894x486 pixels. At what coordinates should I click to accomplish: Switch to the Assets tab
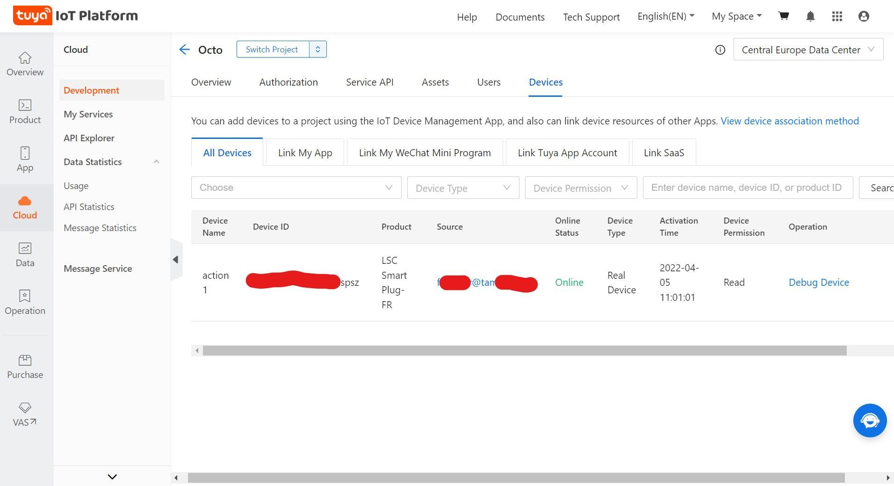[x=435, y=82]
